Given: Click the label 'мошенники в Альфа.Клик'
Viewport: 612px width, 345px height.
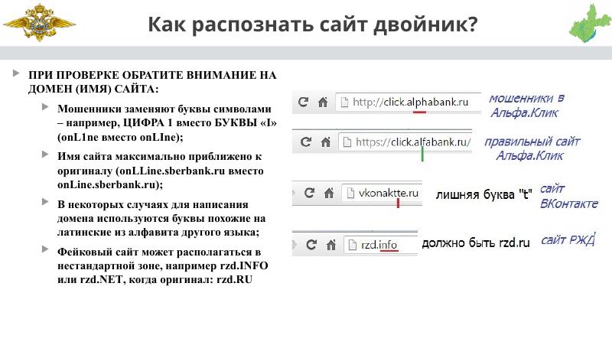Looking at the screenshot, I should click(527, 106).
